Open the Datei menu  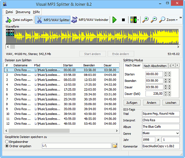coord(9,12)
